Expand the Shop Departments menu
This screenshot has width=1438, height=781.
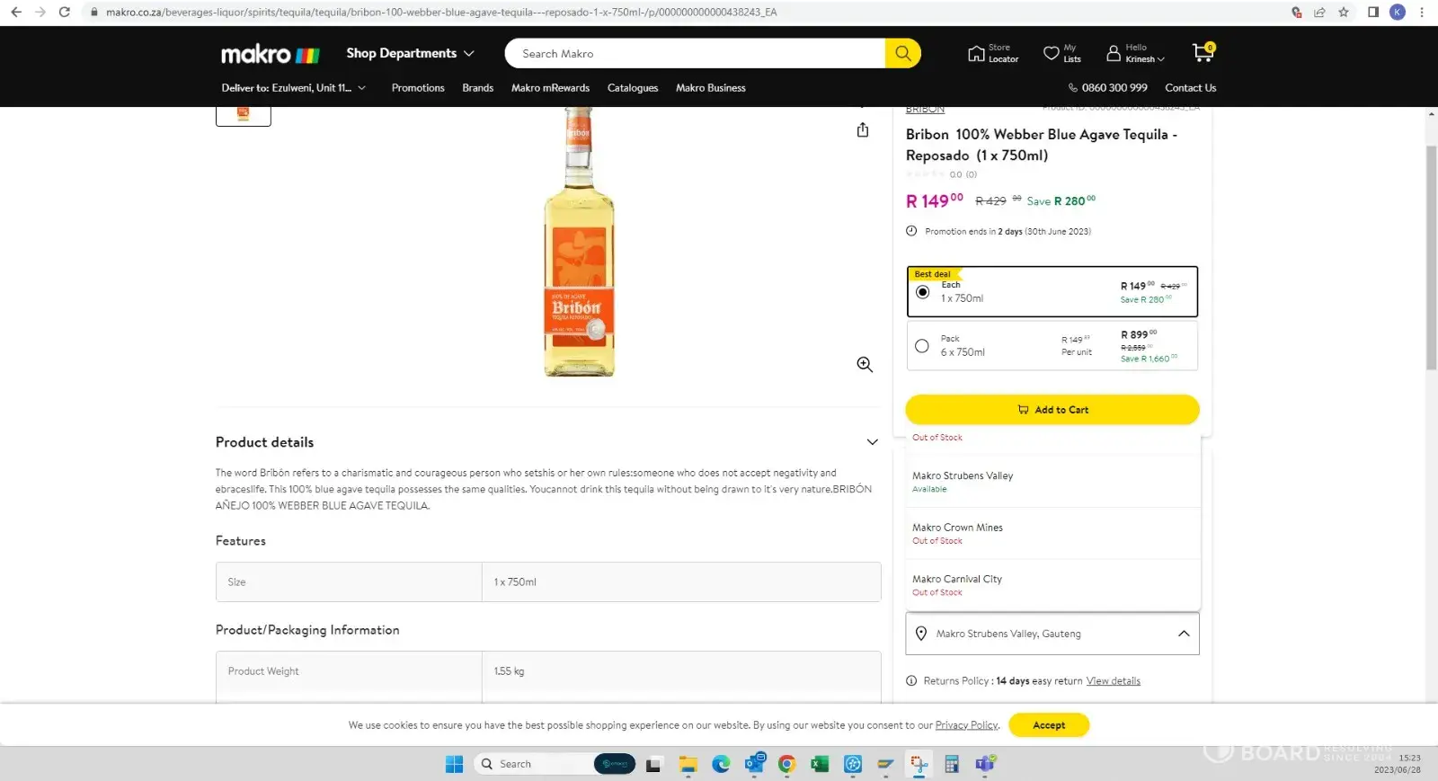point(410,54)
